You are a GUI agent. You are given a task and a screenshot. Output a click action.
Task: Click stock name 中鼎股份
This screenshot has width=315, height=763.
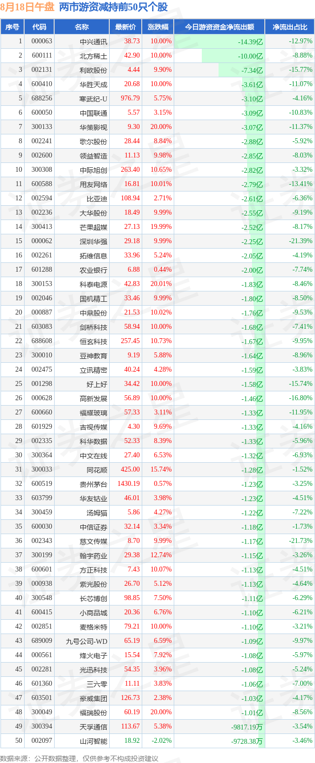pos(94,313)
